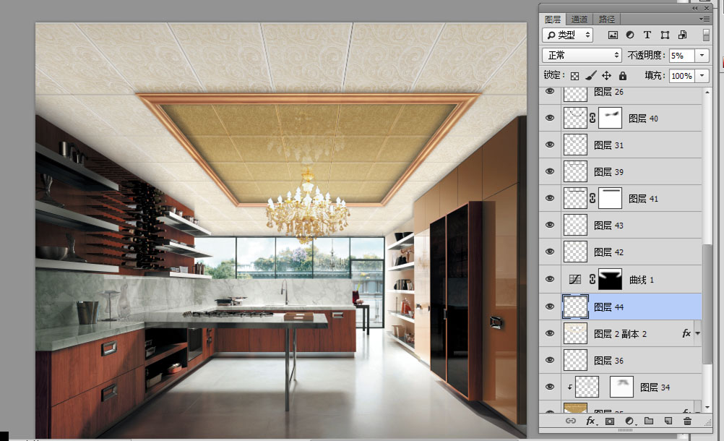Open the layers panel options menu
Image resolution: width=724 pixels, height=441 pixels.
point(704,19)
